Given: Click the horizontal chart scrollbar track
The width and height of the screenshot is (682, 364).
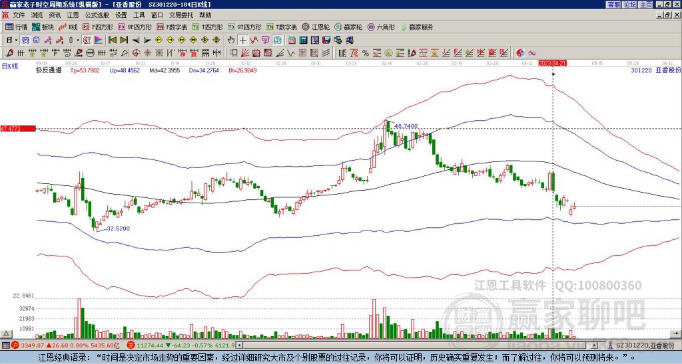Looking at the screenshot, I should click(418, 345).
